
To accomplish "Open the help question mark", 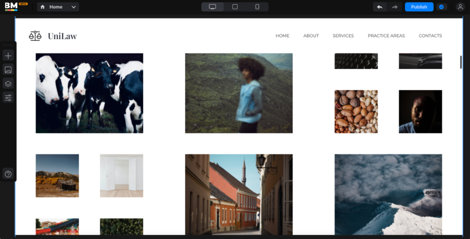I will point(8,174).
